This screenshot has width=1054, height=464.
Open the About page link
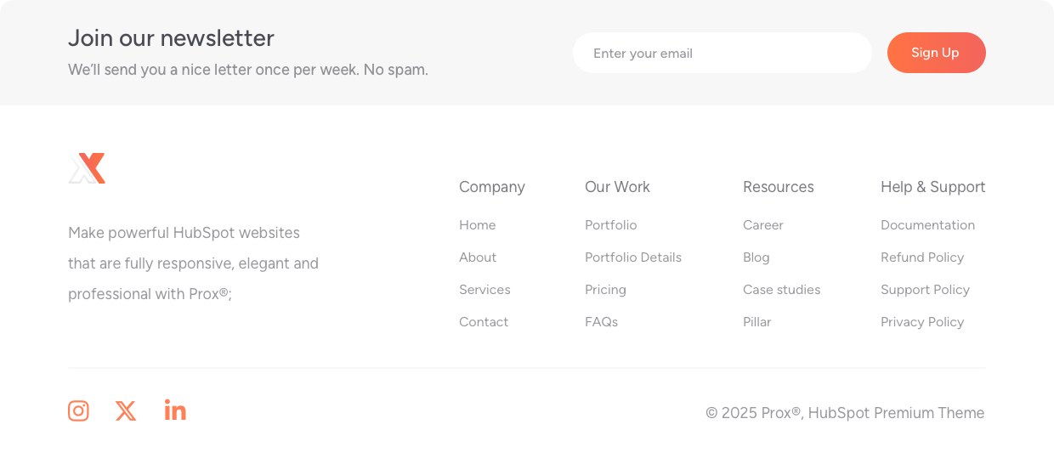click(478, 257)
